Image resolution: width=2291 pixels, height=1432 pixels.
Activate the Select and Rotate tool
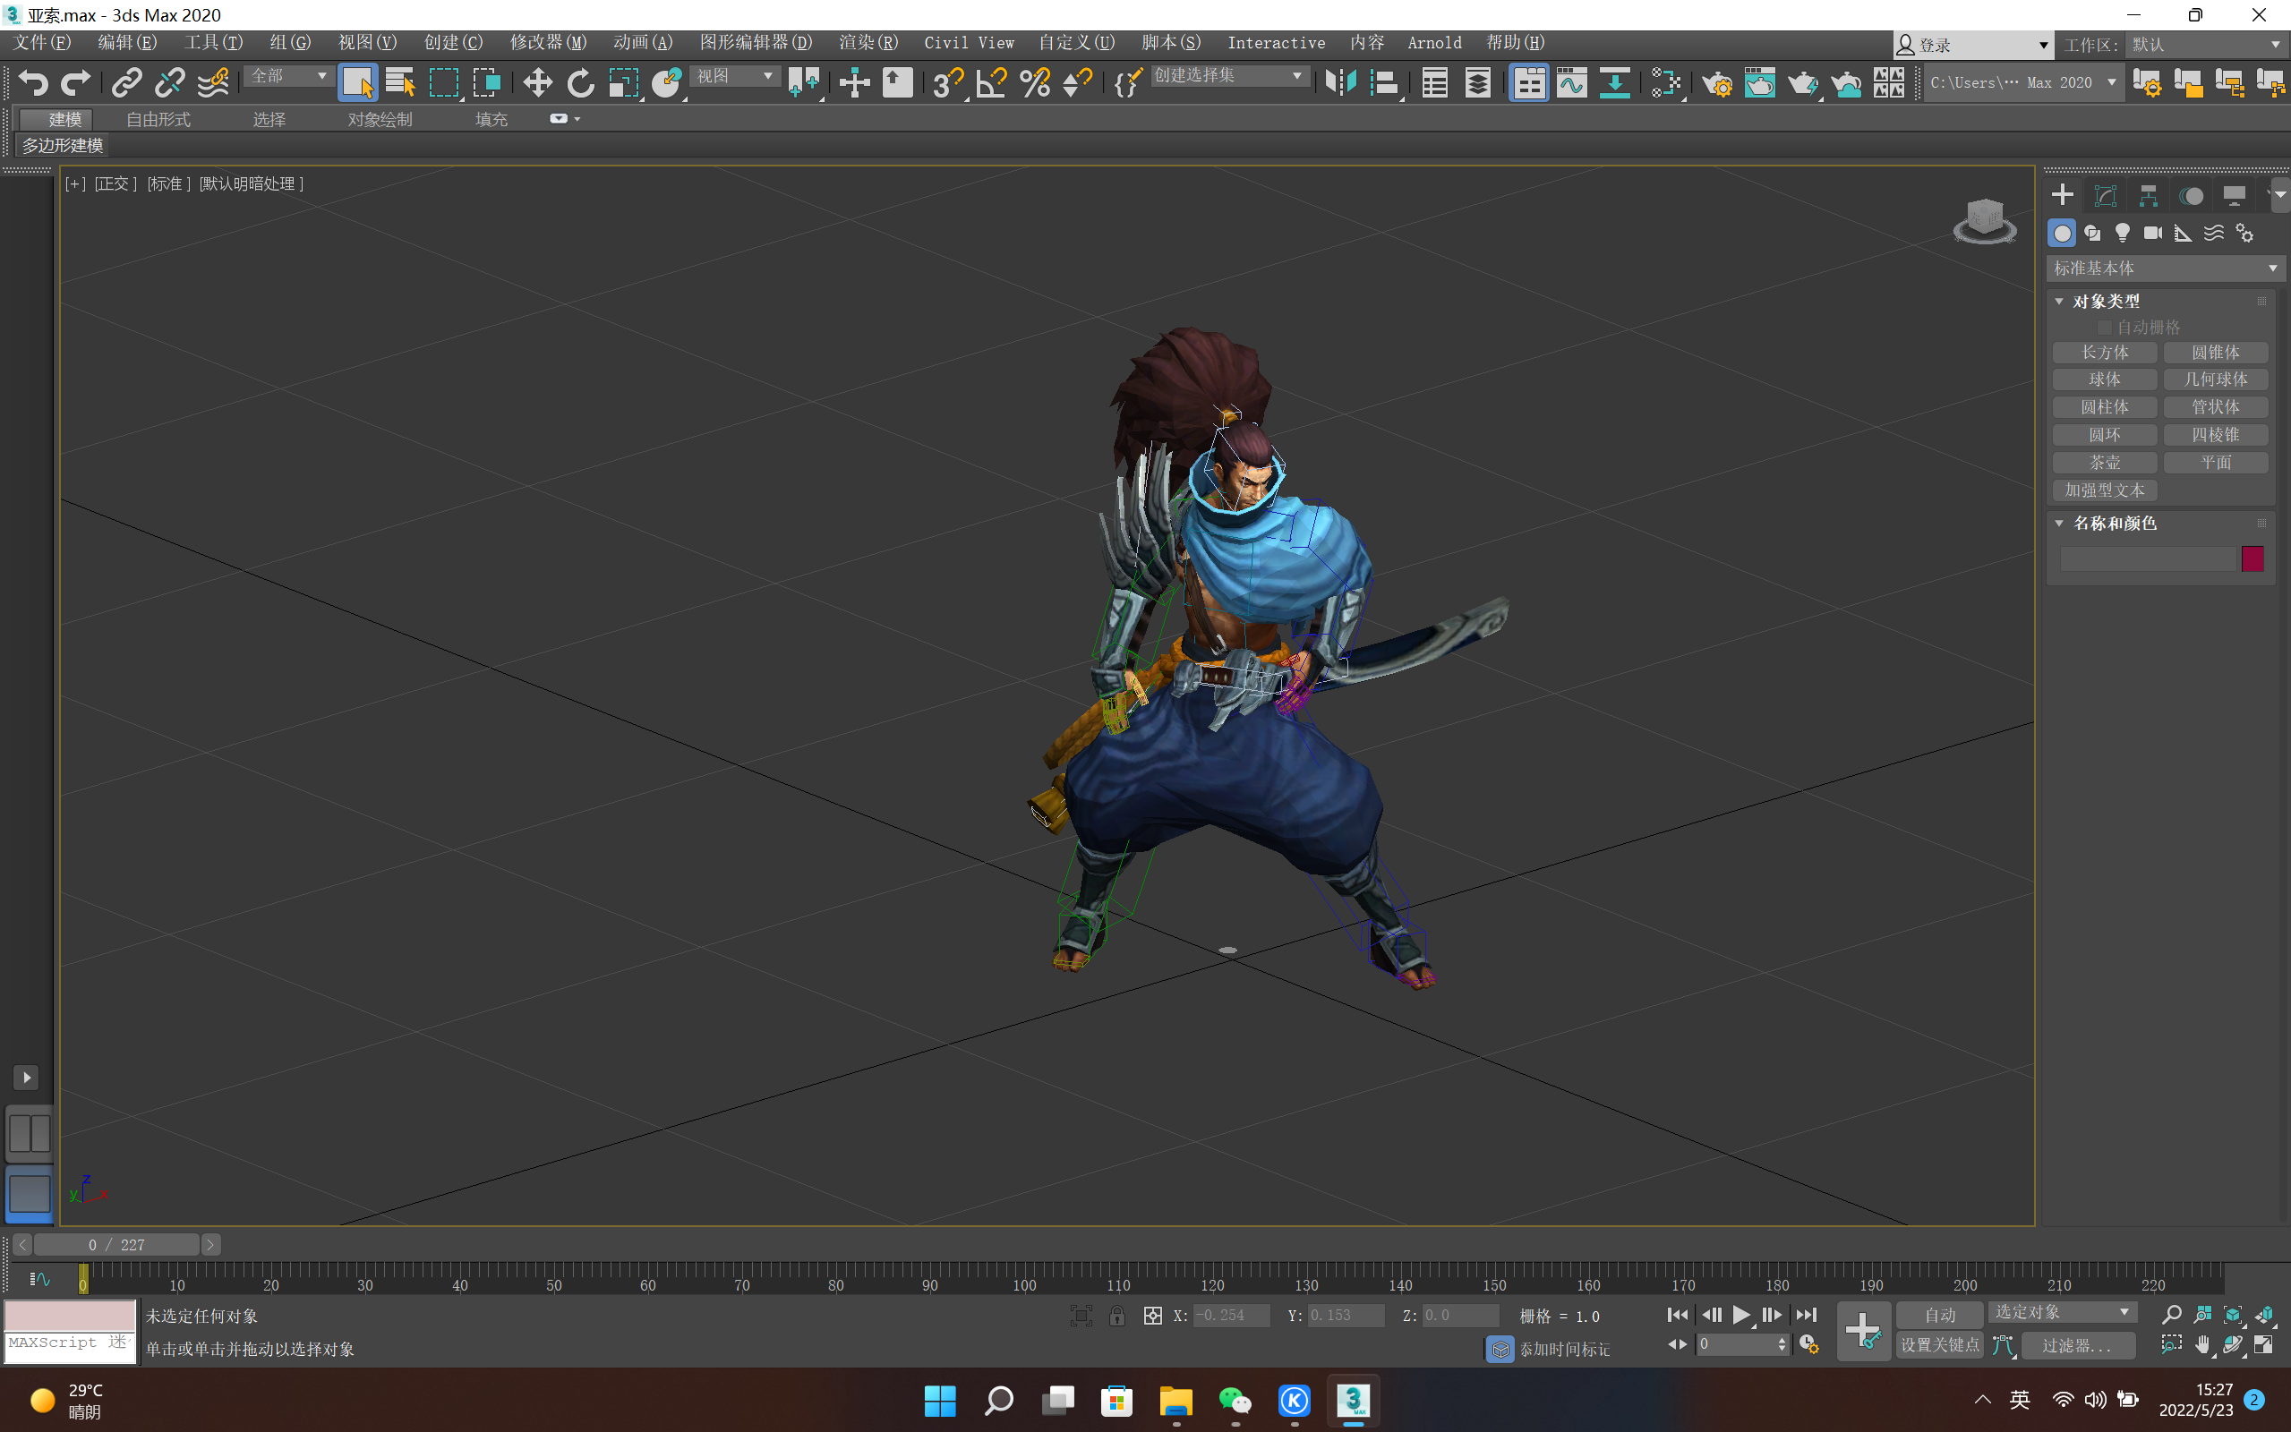coord(580,83)
